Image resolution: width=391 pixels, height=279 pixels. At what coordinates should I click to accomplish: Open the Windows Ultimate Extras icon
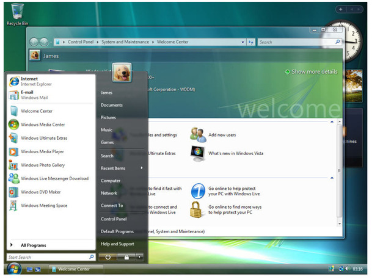pos(13,138)
